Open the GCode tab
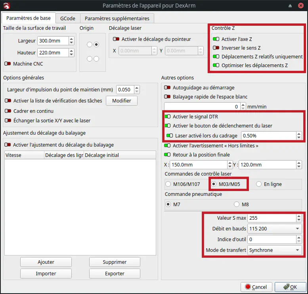308x294 pixels. (x=68, y=19)
